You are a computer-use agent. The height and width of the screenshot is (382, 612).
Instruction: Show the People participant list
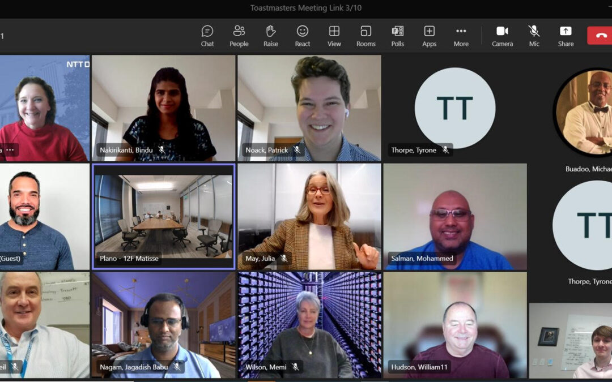(239, 36)
